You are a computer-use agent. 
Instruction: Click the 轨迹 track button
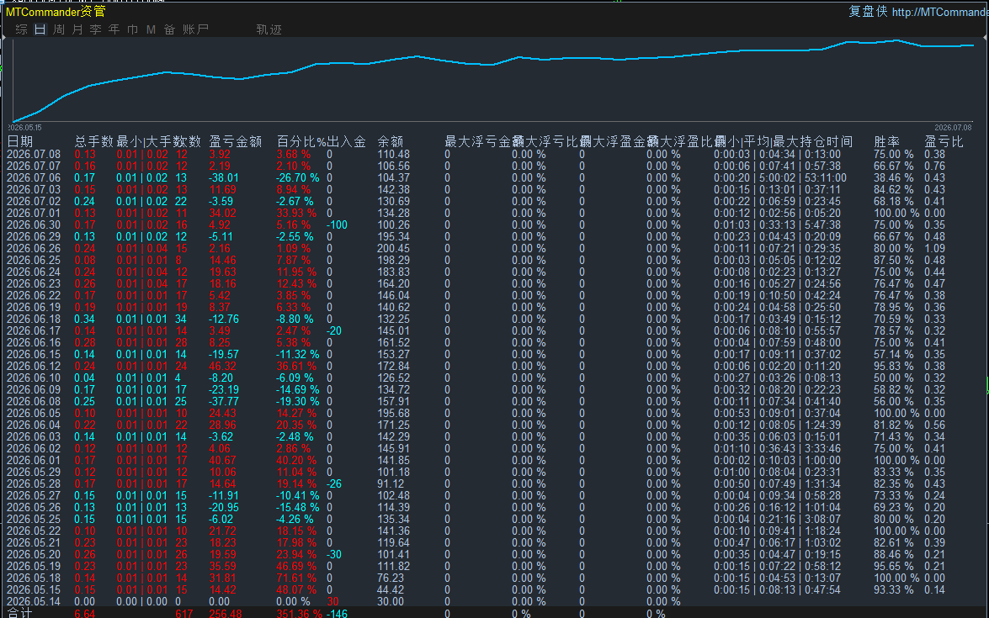(x=269, y=29)
